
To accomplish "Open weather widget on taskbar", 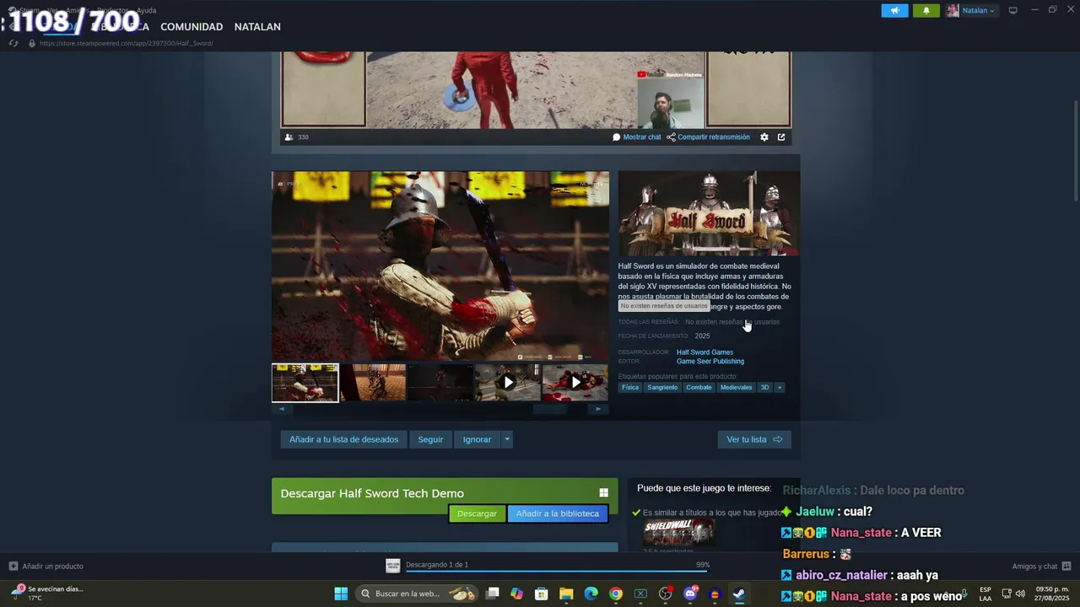I will [47, 594].
